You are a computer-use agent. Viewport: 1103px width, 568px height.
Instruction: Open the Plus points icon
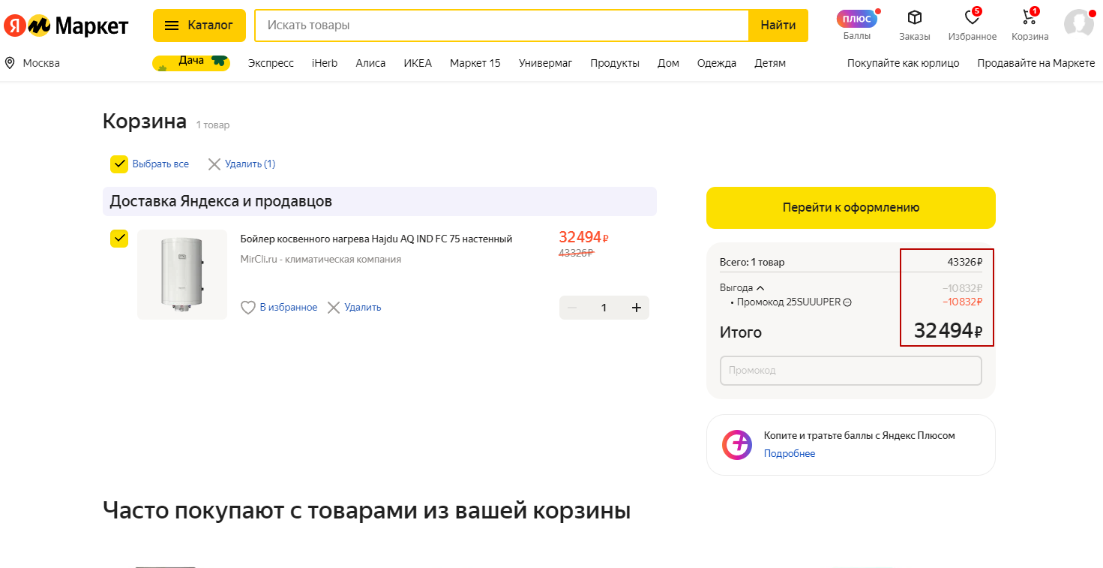(x=856, y=20)
